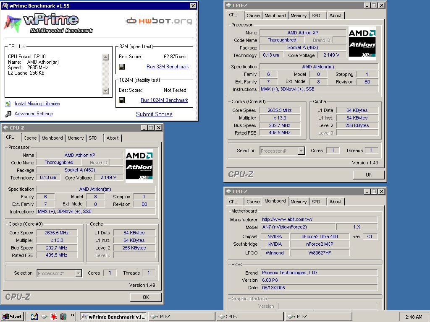Viewport: 430px width, 322px height.
Task: Click the AMD Athlon XP logo in top-right CPU-Z
Action: click(362, 43)
